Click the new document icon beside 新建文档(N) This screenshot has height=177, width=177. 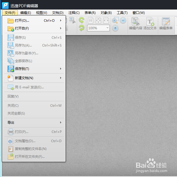10,78
